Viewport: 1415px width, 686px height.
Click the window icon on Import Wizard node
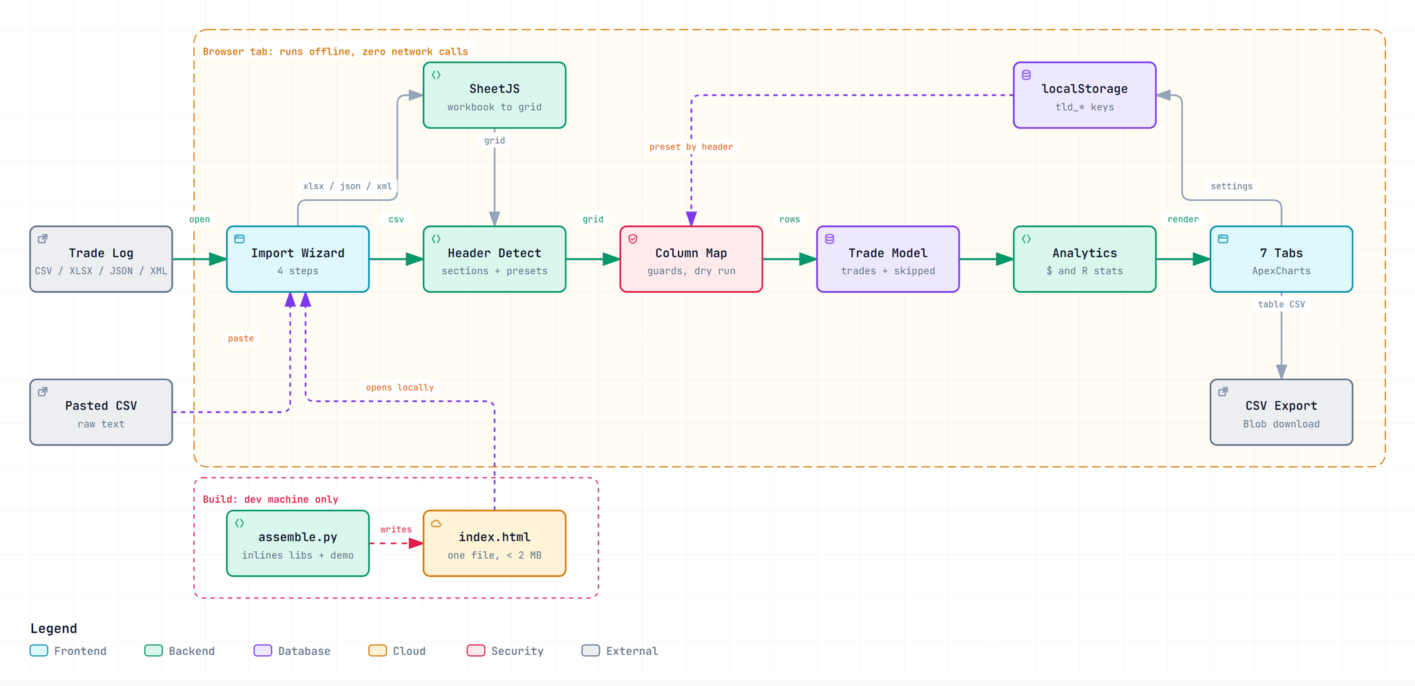click(240, 239)
